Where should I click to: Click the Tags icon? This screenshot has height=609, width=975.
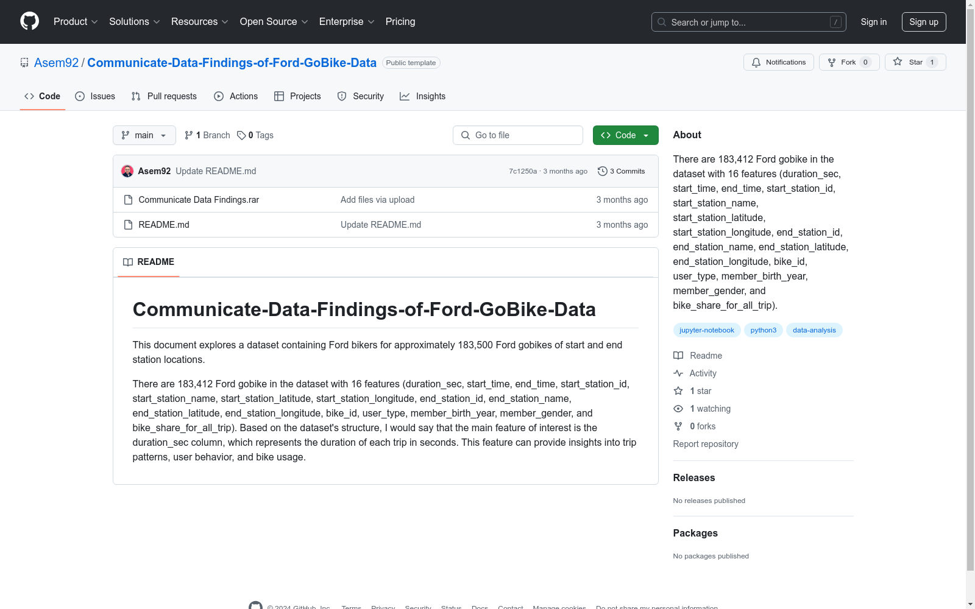point(241,135)
